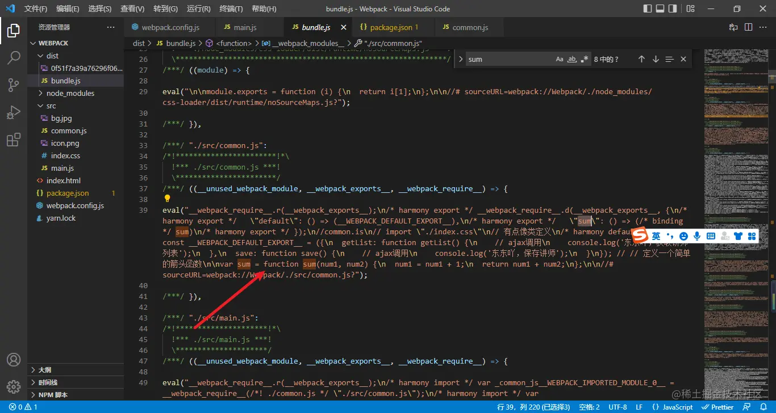Collapse the WEBPACK root folder
Viewport: 776px width, 413px height.
click(x=76, y=43)
